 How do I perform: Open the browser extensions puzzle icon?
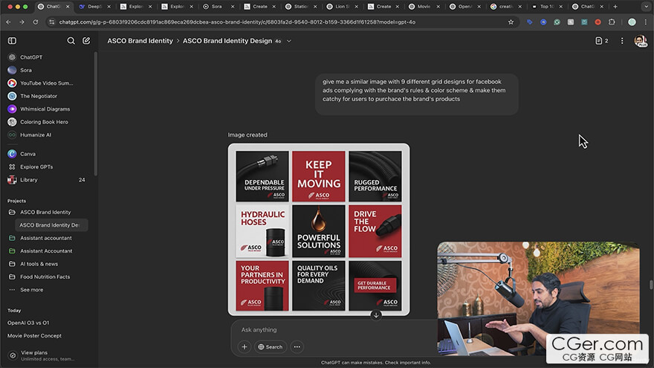click(x=612, y=22)
